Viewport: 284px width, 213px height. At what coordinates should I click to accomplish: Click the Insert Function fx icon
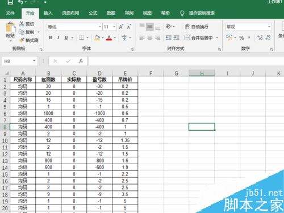coord(81,61)
